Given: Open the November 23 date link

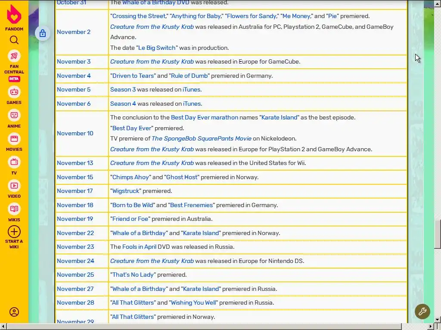Looking at the screenshot, I should click(x=75, y=247).
